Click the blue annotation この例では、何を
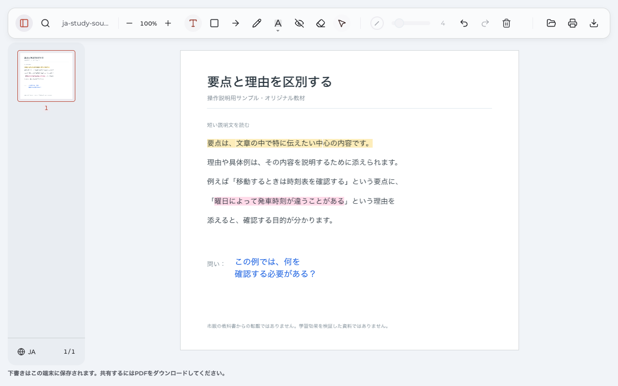The image size is (618, 386). tap(267, 262)
